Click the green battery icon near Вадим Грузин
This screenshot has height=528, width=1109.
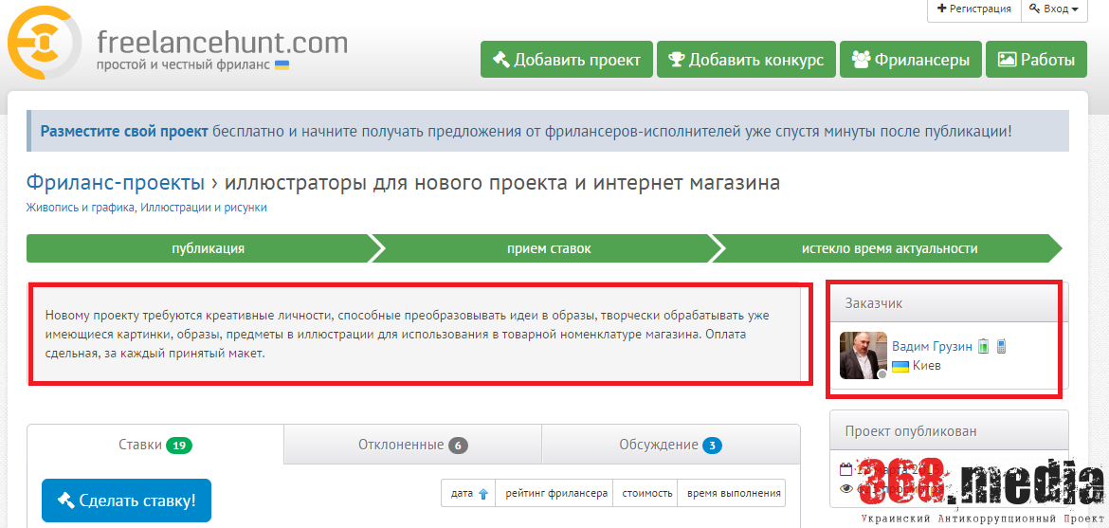pyautogui.click(x=983, y=347)
